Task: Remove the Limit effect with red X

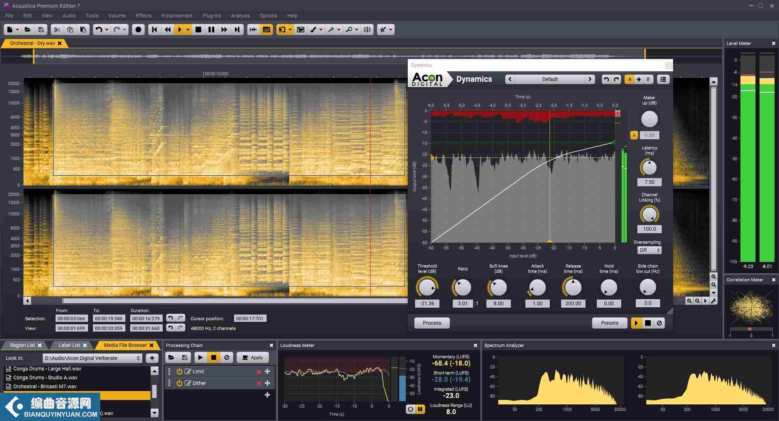Action: click(x=258, y=372)
